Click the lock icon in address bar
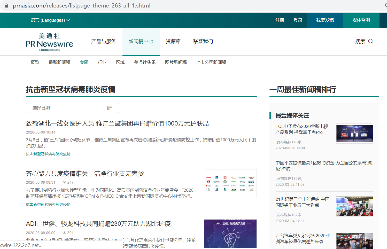 [7, 6]
